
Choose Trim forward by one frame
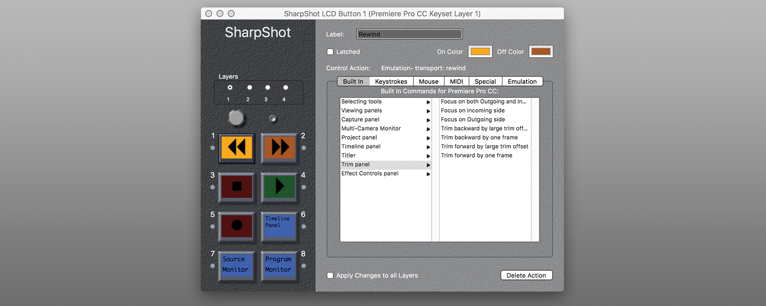476,155
